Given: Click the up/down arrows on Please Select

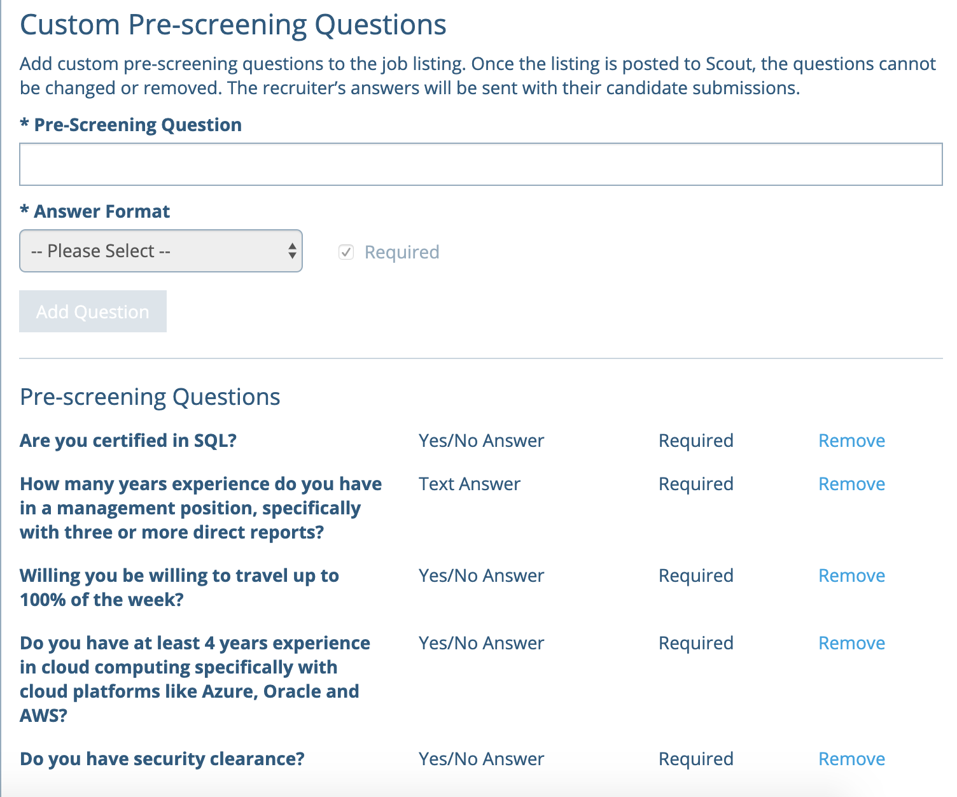Looking at the screenshot, I should click(291, 251).
